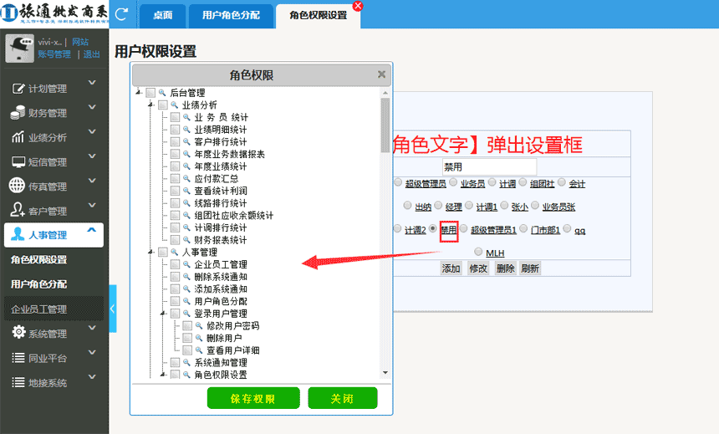
Task: Click the refresh icon beside the tabs
Action: [122, 14]
